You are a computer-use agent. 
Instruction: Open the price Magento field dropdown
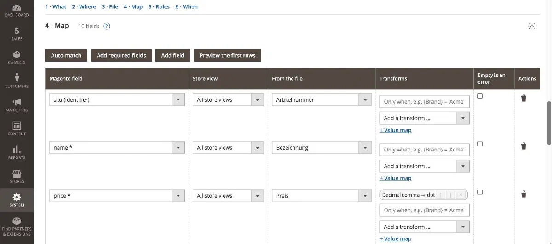click(117, 196)
